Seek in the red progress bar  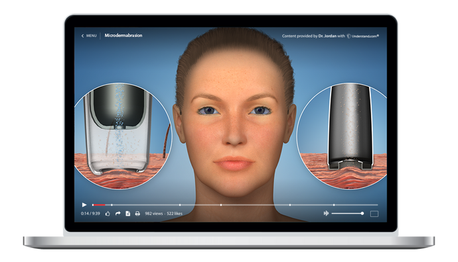coord(99,205)
